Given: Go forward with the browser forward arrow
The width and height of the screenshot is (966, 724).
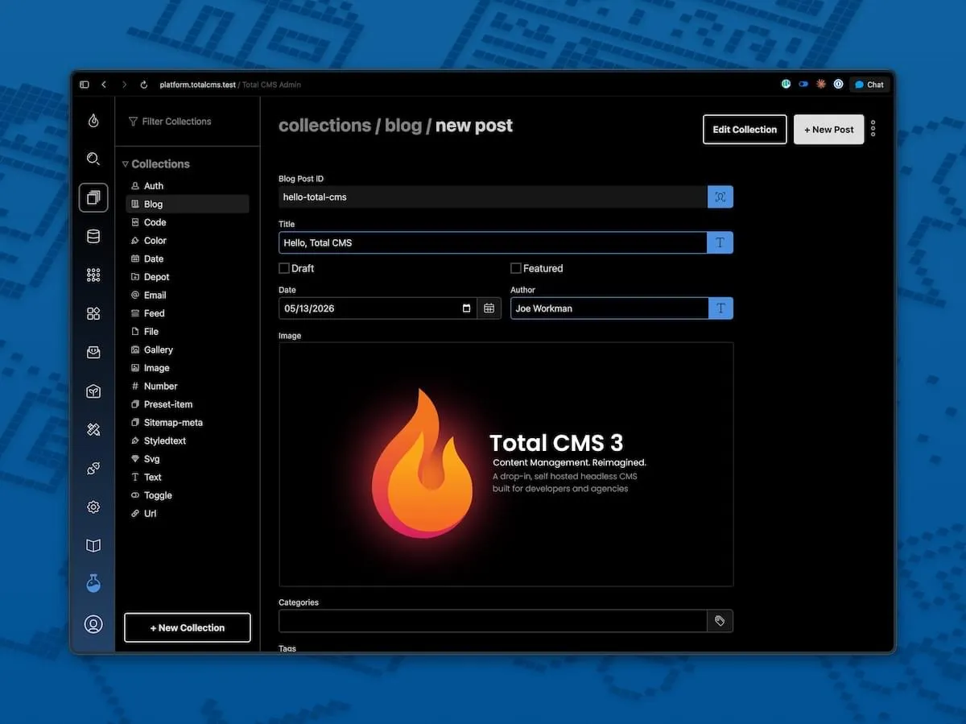Looking at the screenshot, I should pos(124,85).
